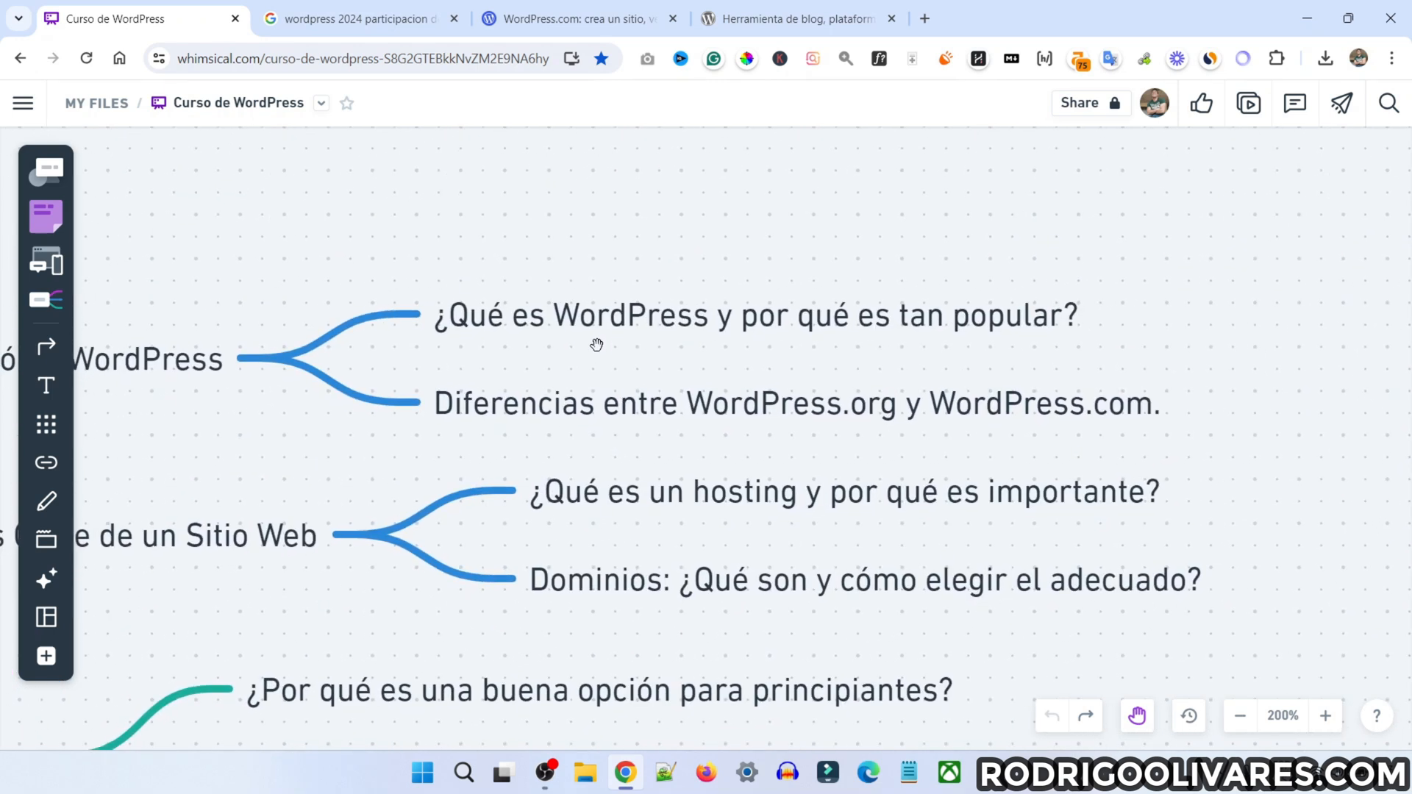The height and width of the screenshot is (794, 1412).
Task: Zoom out with the minus button
Action: click(x=1240, y=715)
